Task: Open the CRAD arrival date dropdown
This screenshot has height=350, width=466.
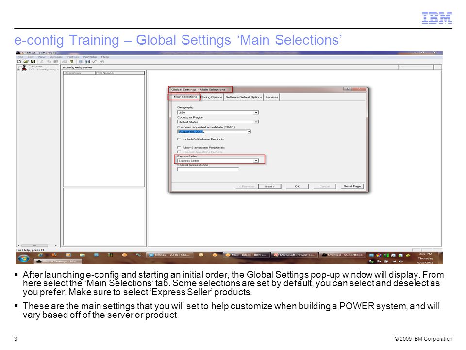Action: [x=249, y=132]
